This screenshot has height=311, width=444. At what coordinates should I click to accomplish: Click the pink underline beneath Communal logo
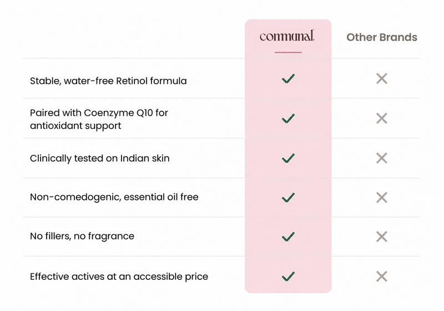point(288,52)
